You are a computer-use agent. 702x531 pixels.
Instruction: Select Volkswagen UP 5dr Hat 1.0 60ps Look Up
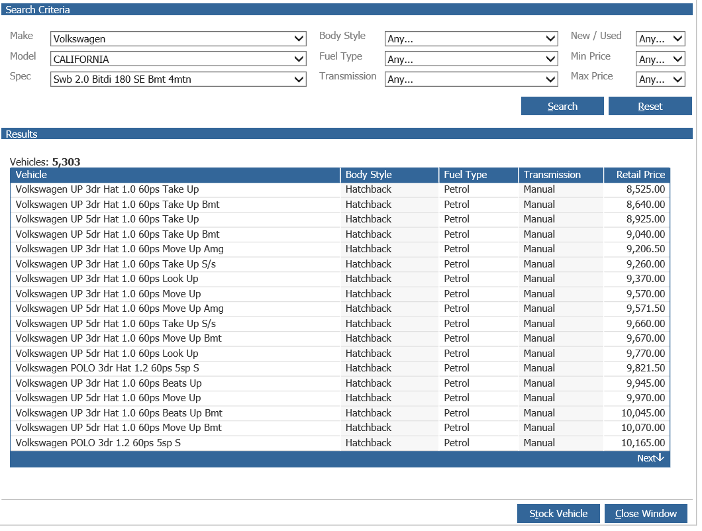[x=340, y=354]
